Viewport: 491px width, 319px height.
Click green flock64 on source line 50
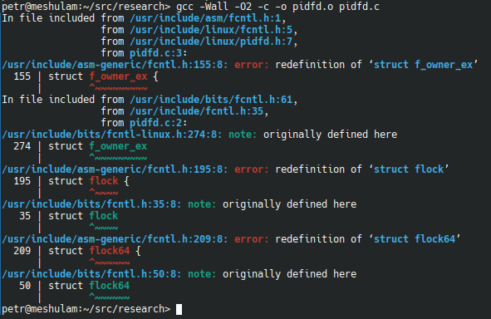point(110,286)
